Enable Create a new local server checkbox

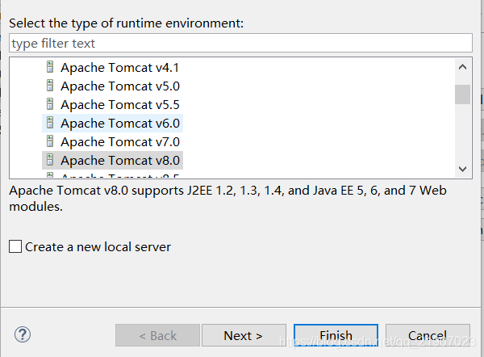[x=15, y=246]
